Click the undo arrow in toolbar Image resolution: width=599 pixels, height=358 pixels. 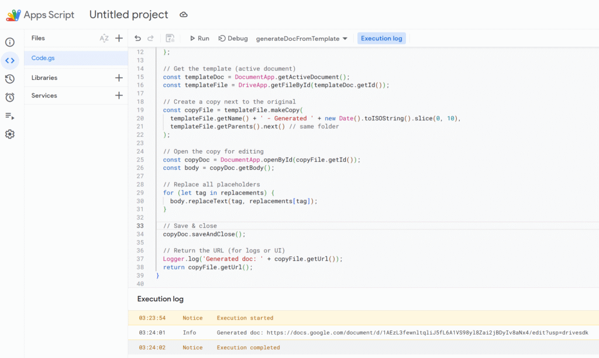point(137,39)
